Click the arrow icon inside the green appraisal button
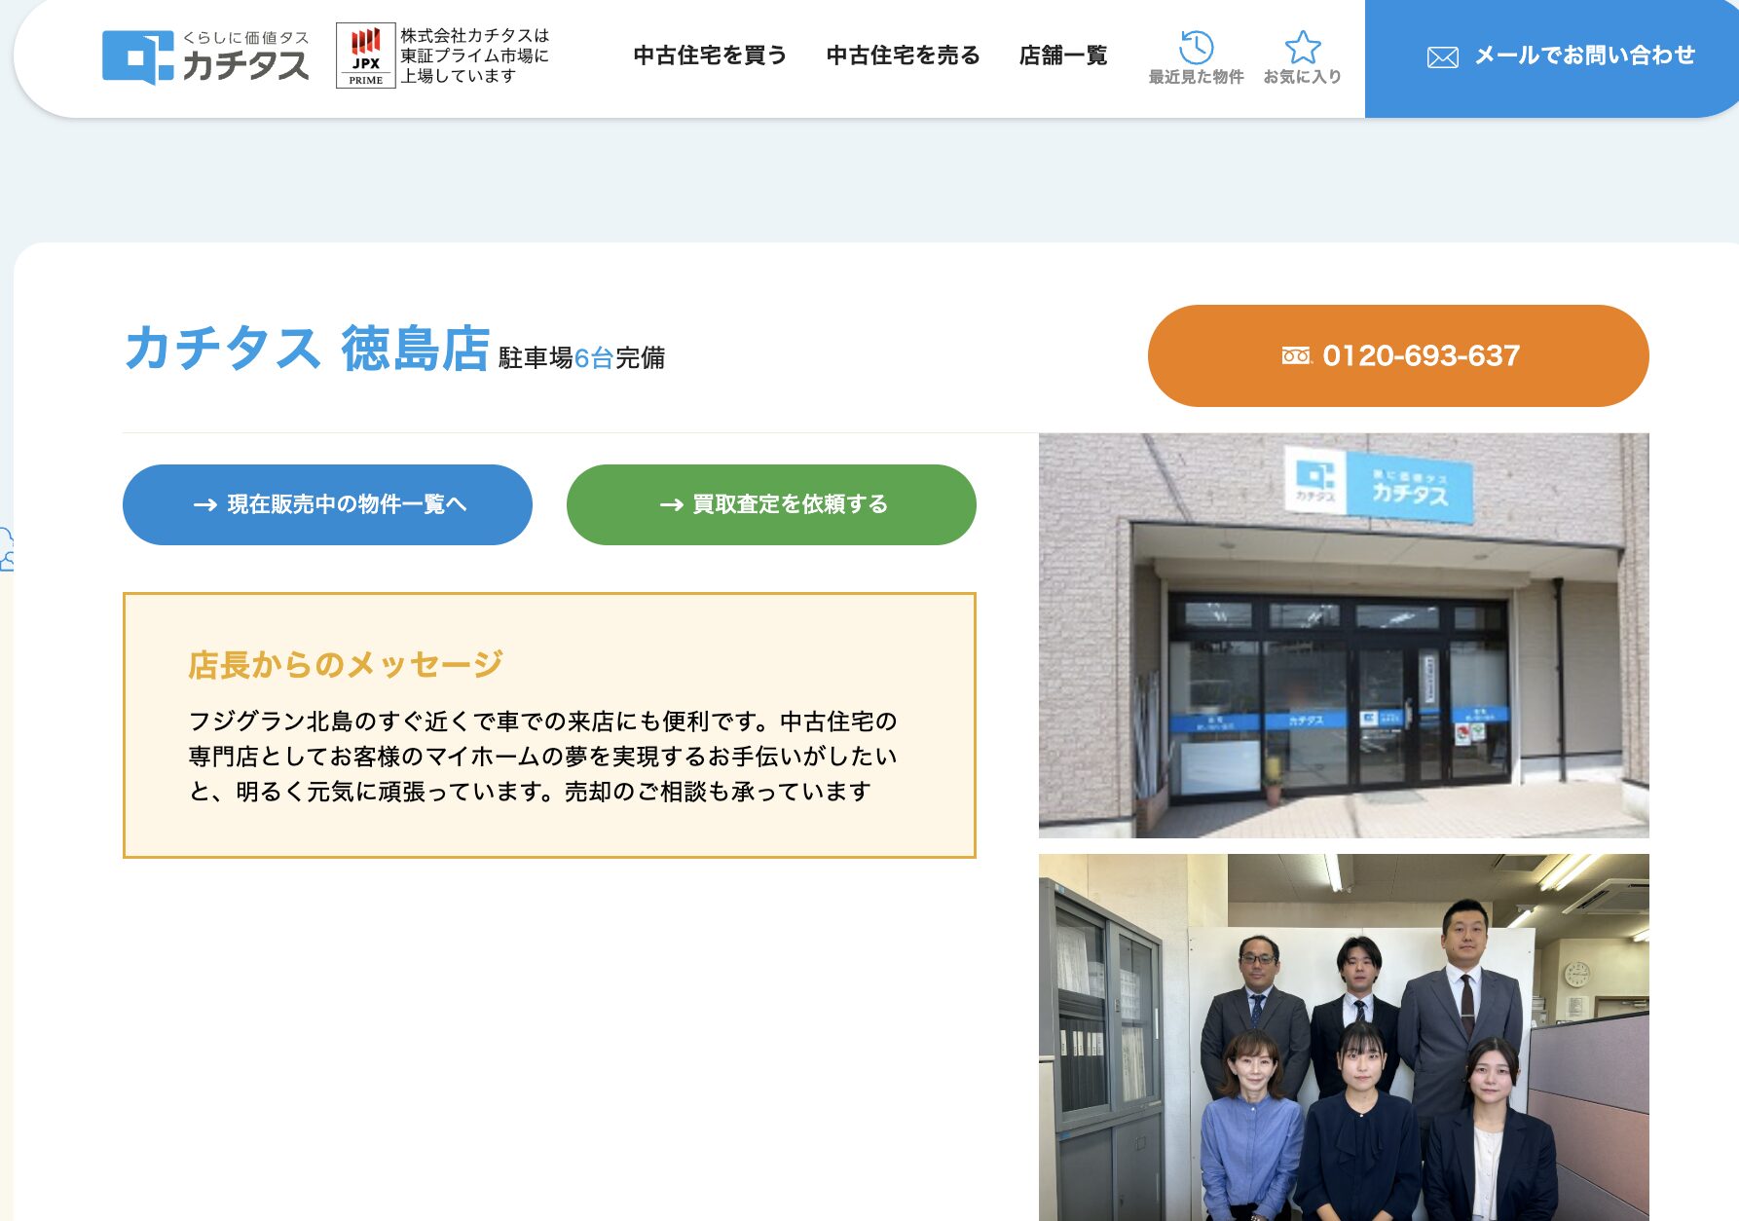Screen dimensions: 1739x1221 670,504
